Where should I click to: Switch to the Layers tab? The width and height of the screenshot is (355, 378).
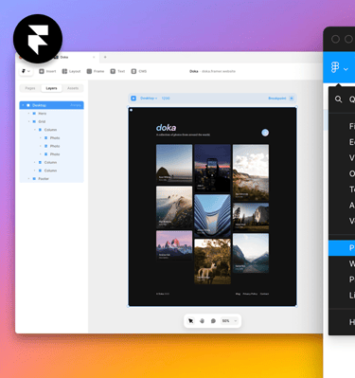(x=51, y=88)
